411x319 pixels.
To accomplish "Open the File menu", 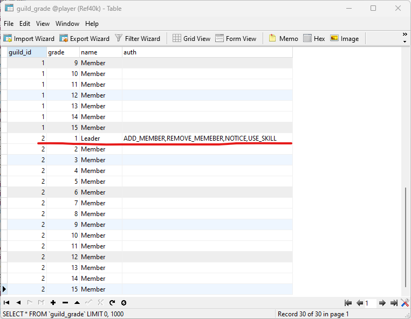I will [x=9, y=24].
